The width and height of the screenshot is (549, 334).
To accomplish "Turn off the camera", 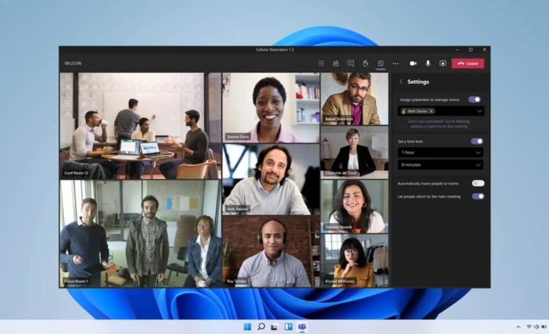I will pos(413,63).
